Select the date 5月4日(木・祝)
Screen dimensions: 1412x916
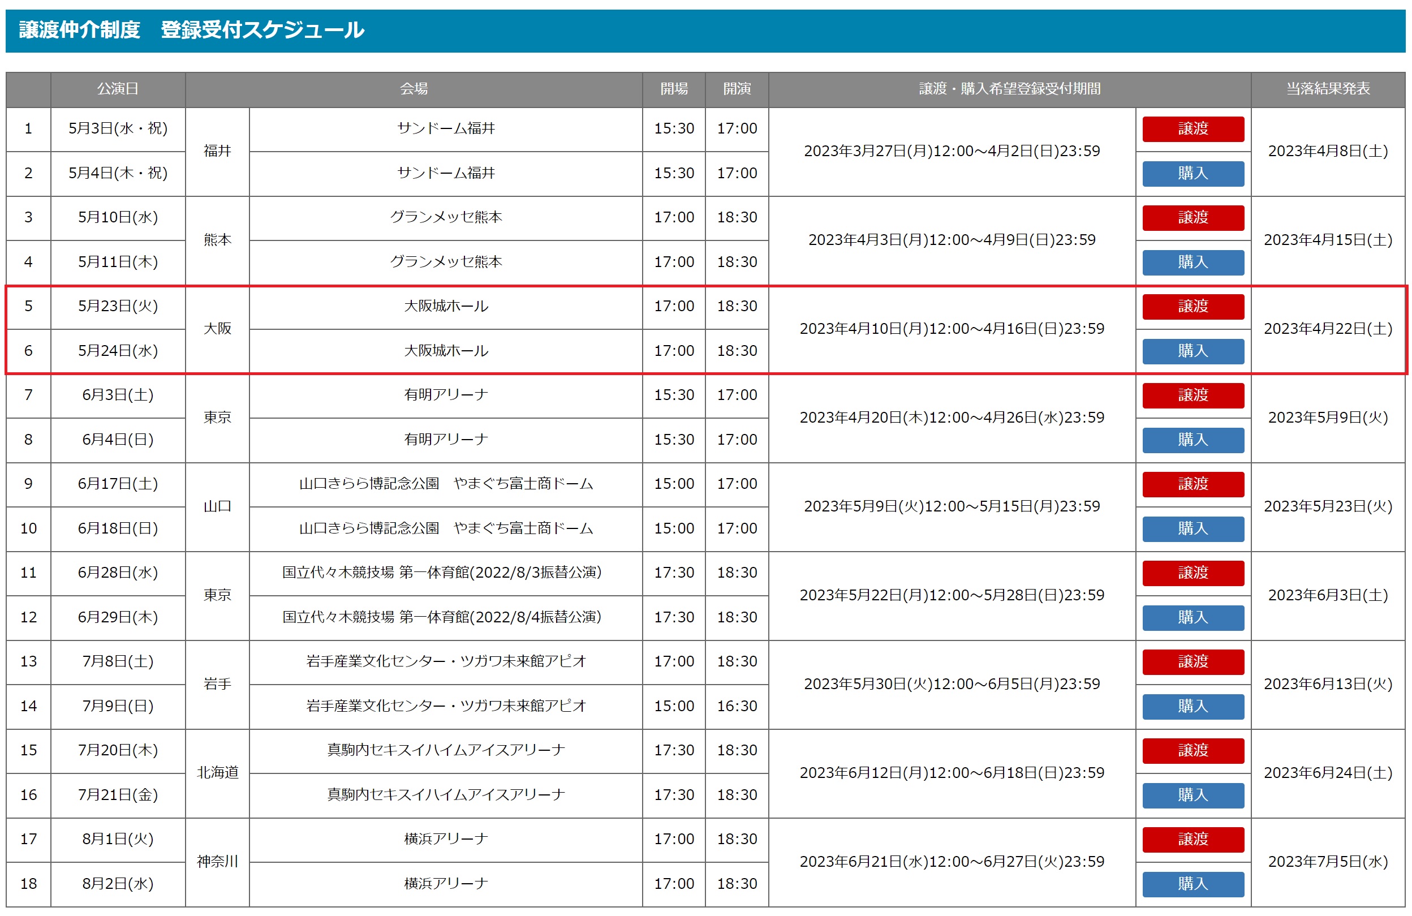point(118,173)
